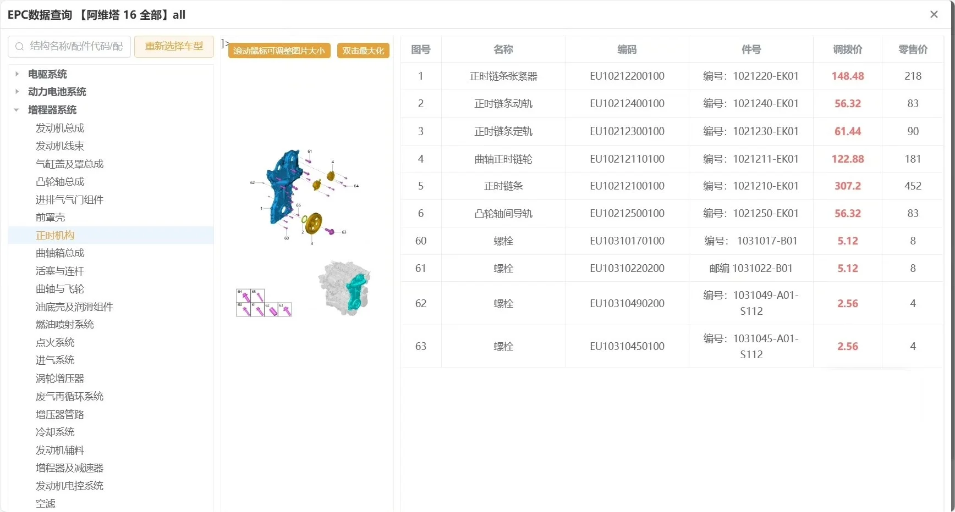The image size is (955, 512).
Task: Click the 调拨价 column header
Action: [x=848, y=49]
